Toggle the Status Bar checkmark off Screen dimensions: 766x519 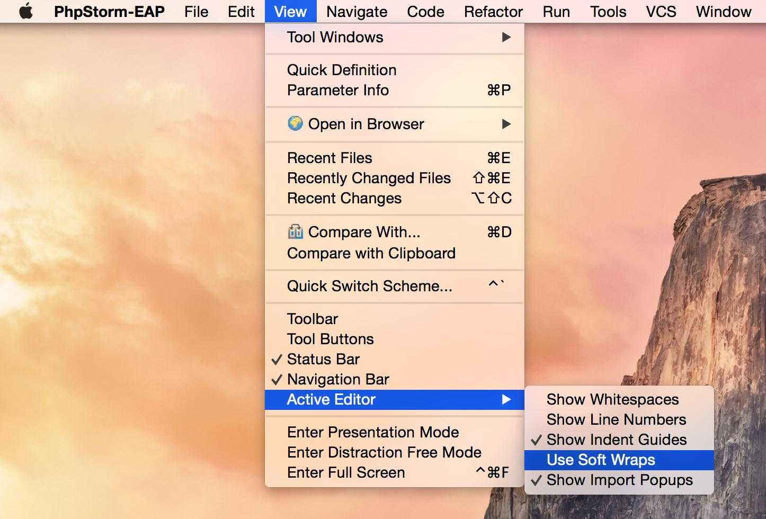323,359
